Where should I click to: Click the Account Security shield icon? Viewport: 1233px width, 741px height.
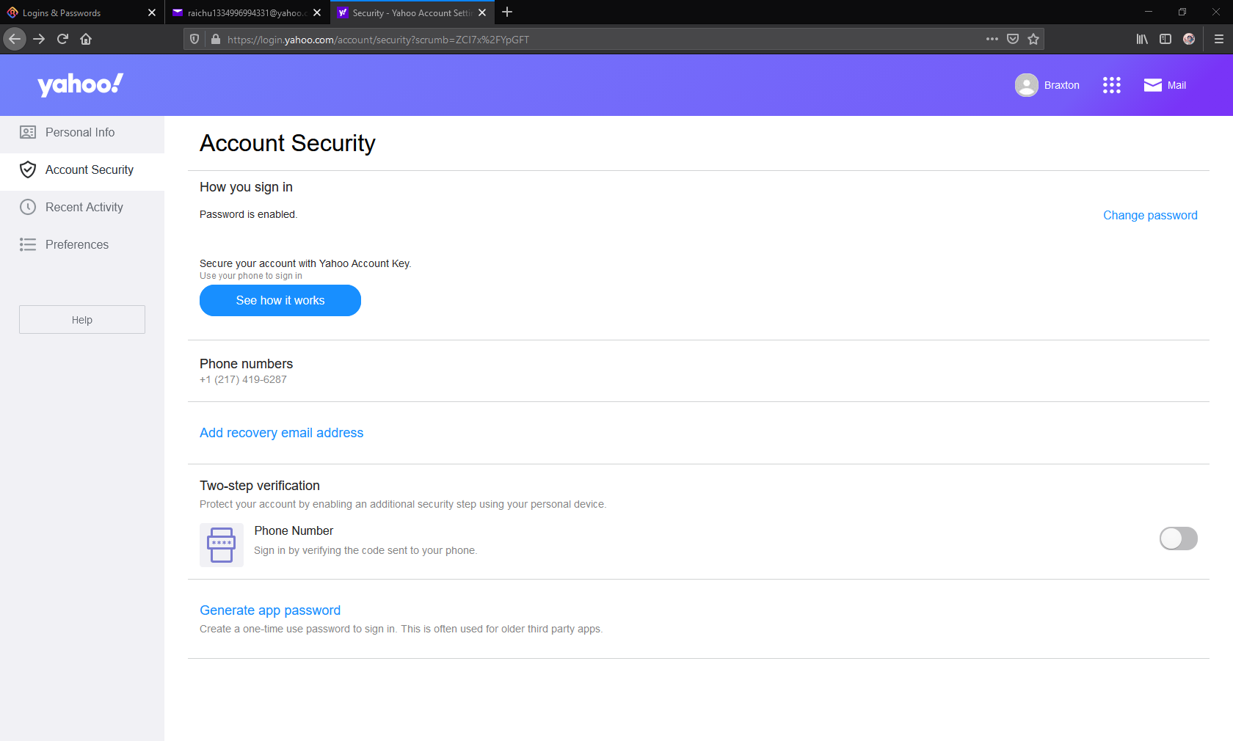pos(28,169)
